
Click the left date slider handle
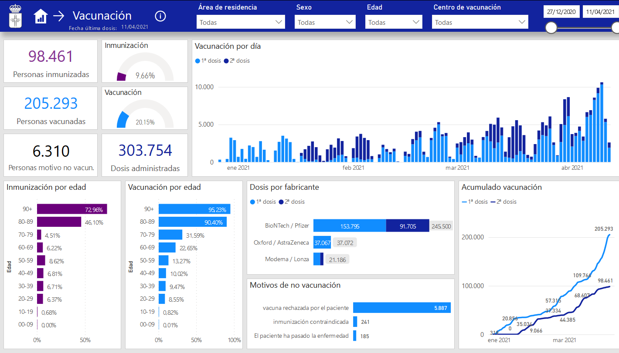point(551,28)
